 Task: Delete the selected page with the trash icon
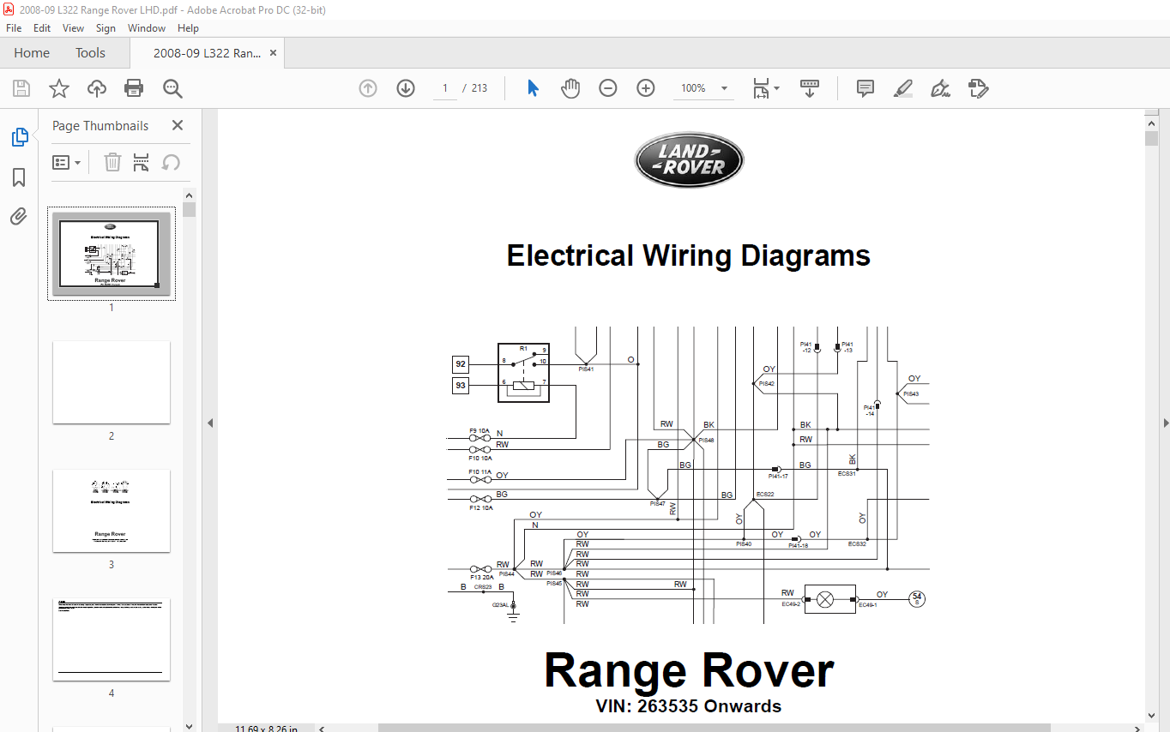click(112, 162)
